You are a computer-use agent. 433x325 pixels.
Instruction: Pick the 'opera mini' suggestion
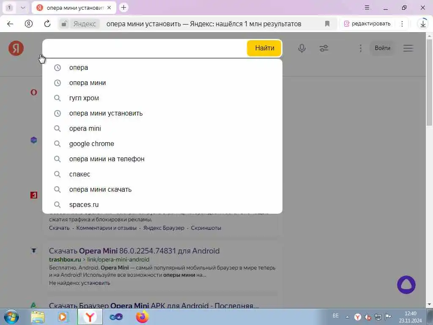pyautogui.click(x=162, y=129)
